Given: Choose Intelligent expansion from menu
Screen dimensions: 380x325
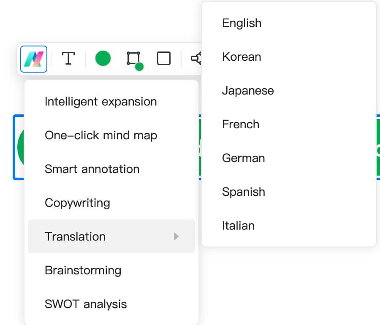Looking at the screenshot, I should tap(100, 102).
